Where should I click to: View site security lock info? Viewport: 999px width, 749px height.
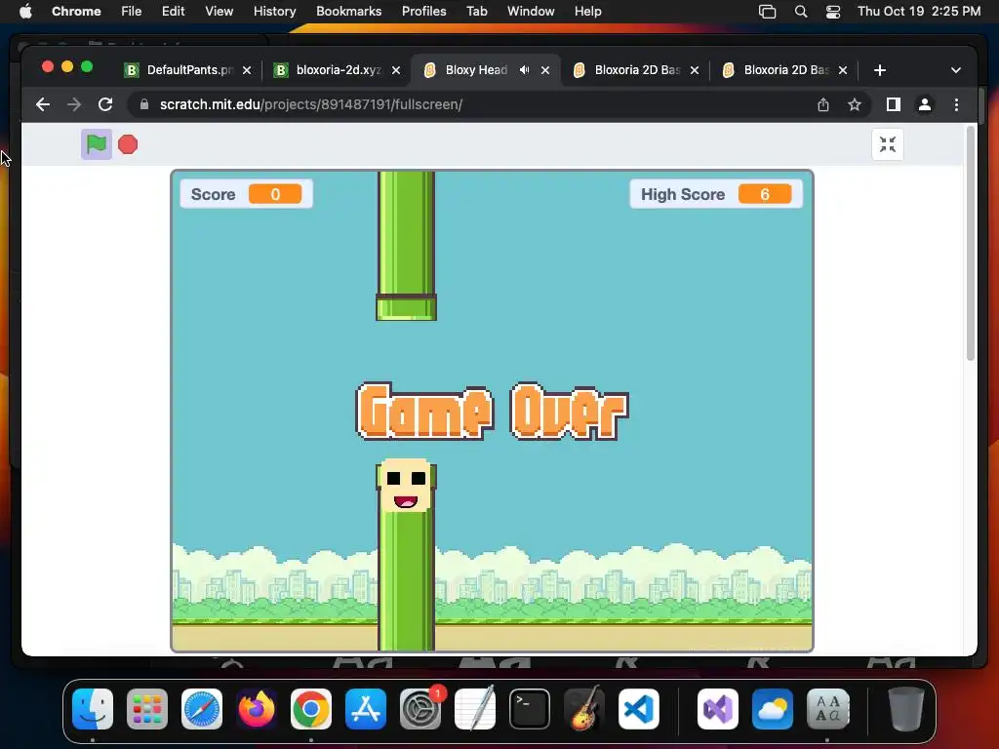pos(144,104)
